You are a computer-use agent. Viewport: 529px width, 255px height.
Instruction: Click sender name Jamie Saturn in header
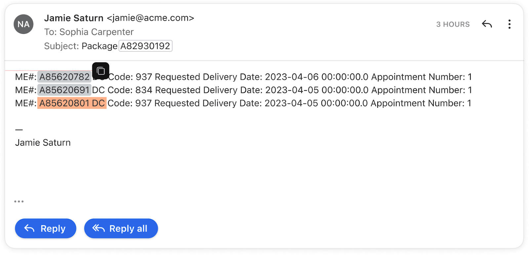(74, 18)
